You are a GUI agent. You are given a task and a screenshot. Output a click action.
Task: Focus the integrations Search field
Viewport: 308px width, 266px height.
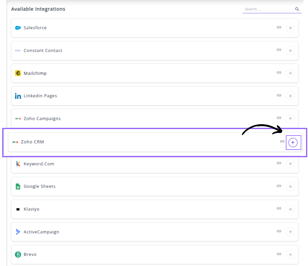[268, 9]
